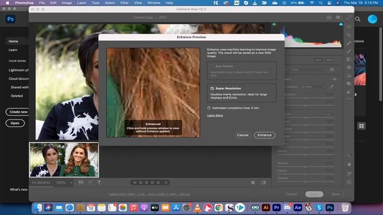Select the Hand tool in Camera Raw toolbar
Image resolution: width=383 pixels, height=215 pixels.
(349, 164)
